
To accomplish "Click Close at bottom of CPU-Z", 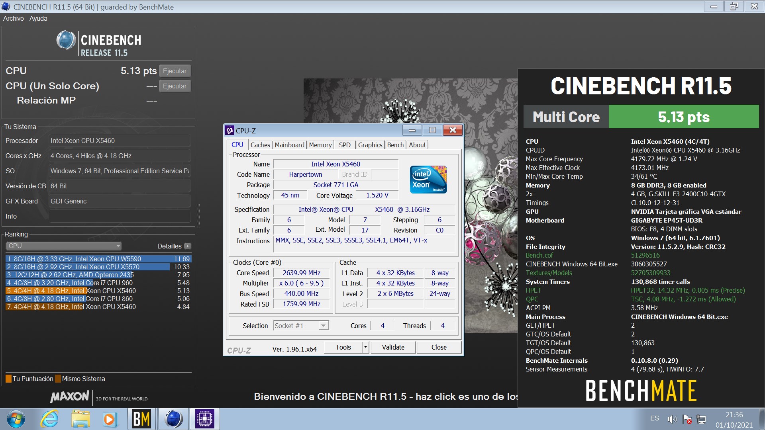I will point(439,347).
